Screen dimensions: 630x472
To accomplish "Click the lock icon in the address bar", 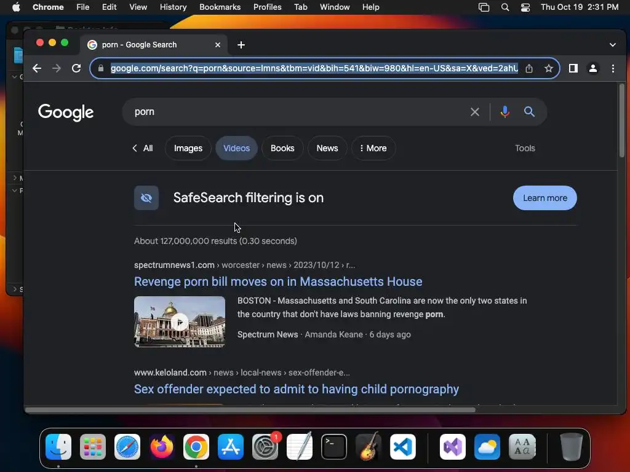I will point(101,68).
